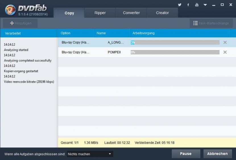Click the Pause button
Viewport: 236px width, 160px height.
(x=186, y=154)
